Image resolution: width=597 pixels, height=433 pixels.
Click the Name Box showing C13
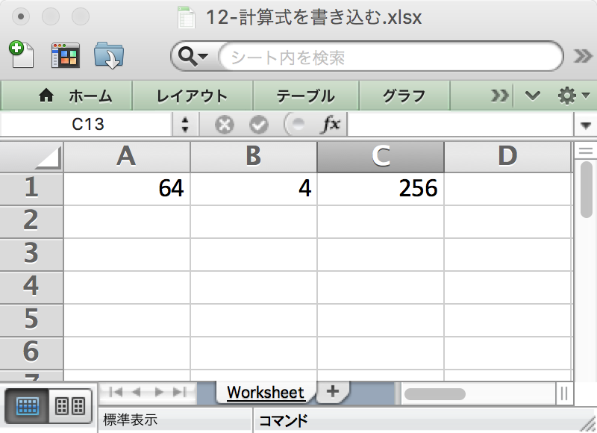90,125
